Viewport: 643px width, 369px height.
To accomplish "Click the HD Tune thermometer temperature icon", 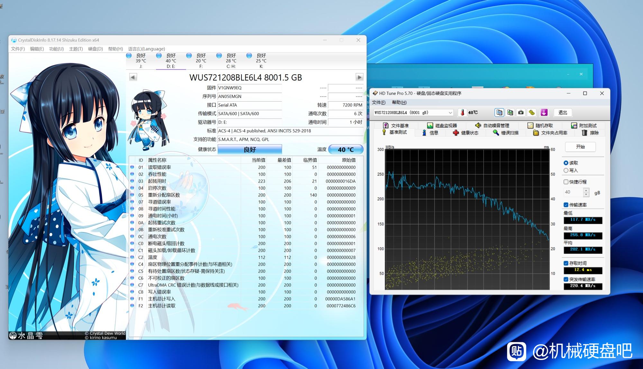I will pos(463,113).
